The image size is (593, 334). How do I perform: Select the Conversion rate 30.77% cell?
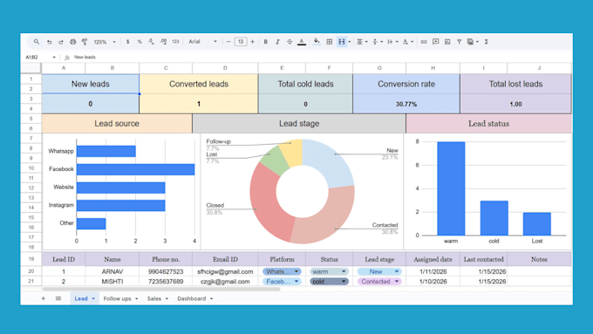(406, 104)
